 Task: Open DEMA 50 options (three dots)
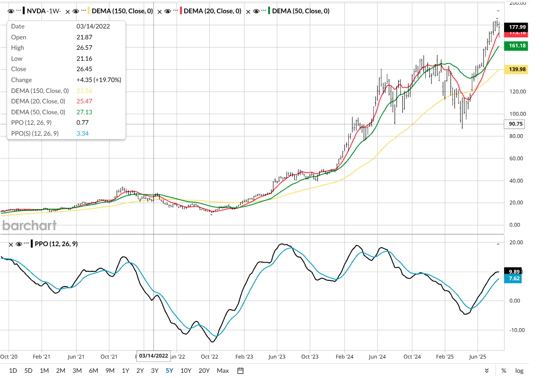click(x=264, y=11)
